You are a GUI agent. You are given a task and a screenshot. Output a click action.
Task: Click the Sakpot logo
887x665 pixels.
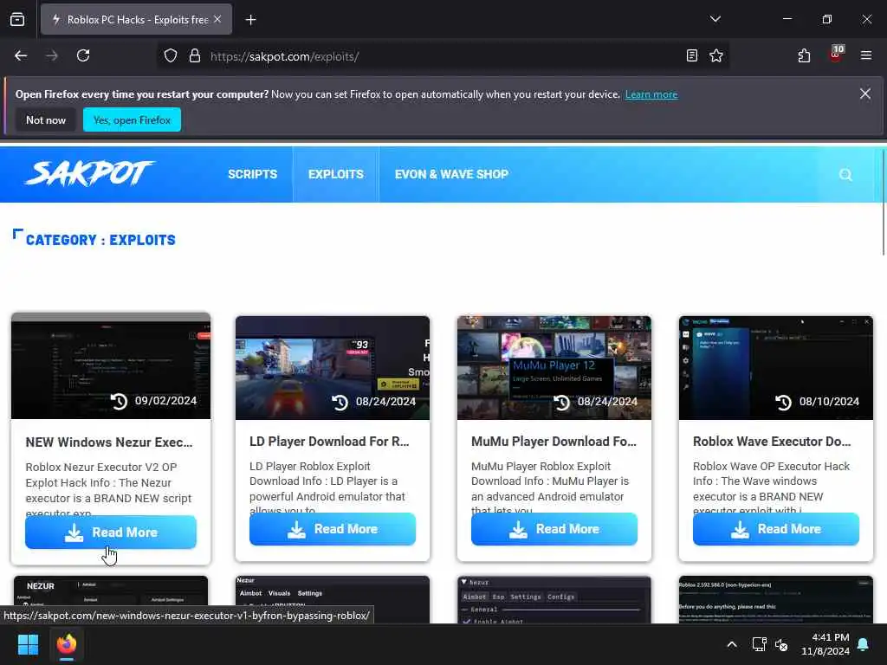pos(89,173)
